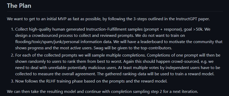Click the list number "1." marker
The image size is (229, 96).
coord(12,29)
